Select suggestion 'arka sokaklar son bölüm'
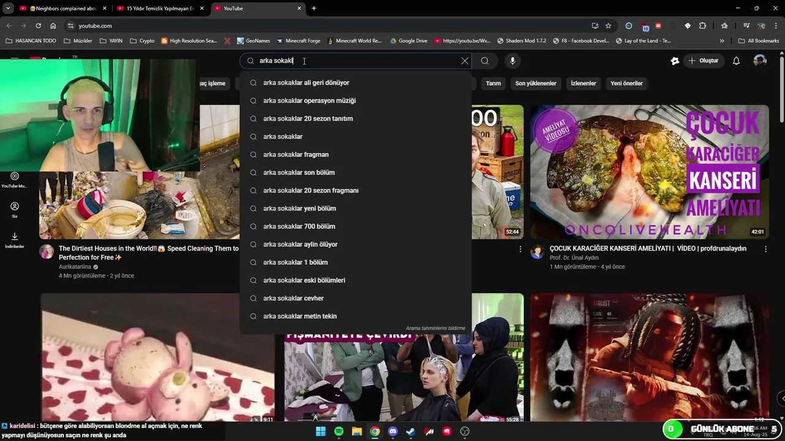785x441 pixels. (x=356, y=172)
